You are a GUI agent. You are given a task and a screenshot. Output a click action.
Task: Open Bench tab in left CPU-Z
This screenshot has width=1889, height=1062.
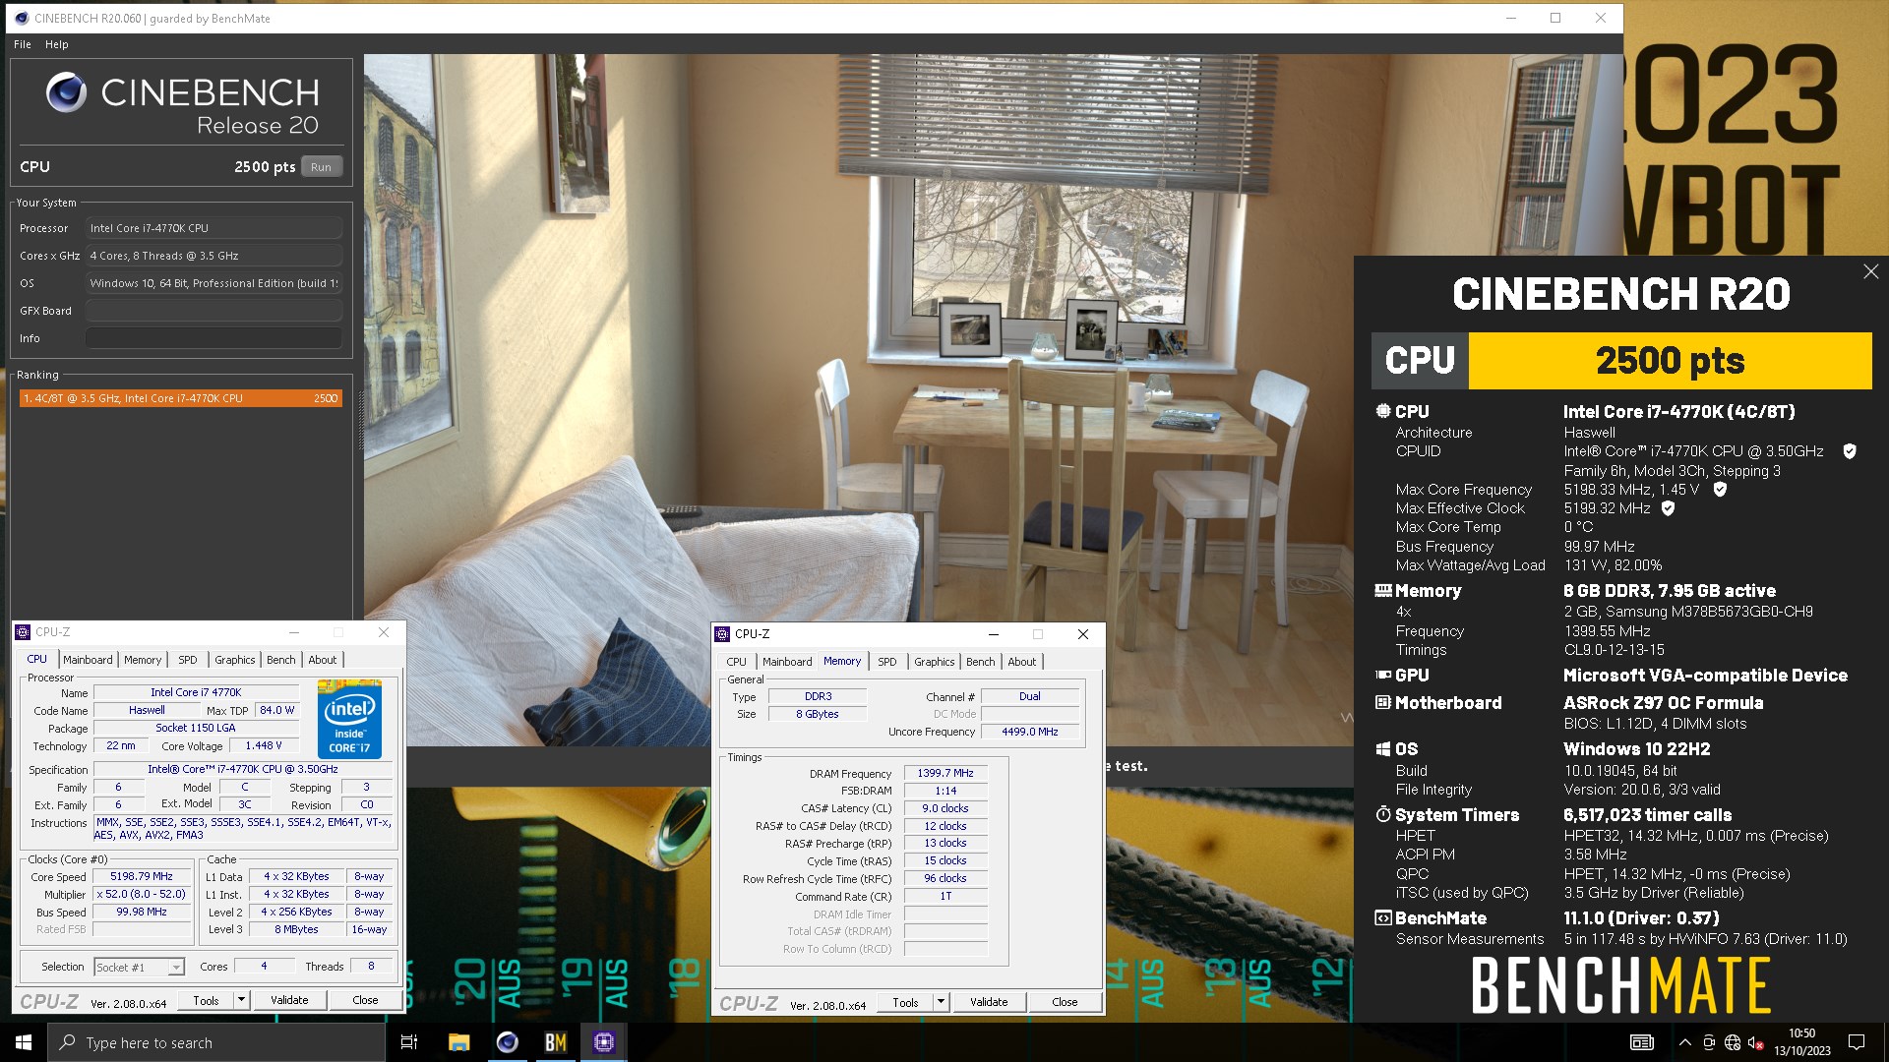[280, 660]
